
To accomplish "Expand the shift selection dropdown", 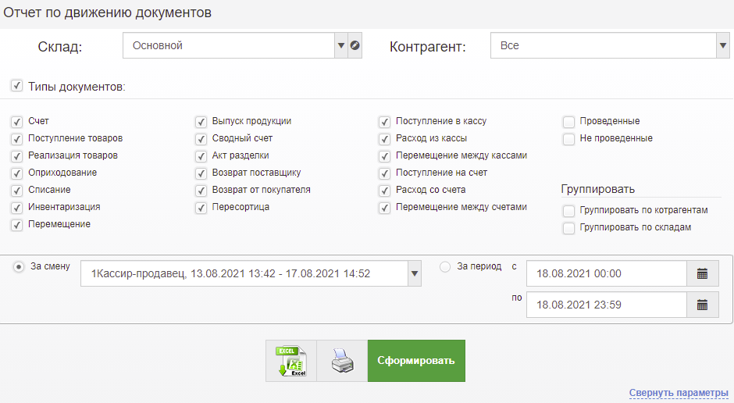I will tap(415, 273).
